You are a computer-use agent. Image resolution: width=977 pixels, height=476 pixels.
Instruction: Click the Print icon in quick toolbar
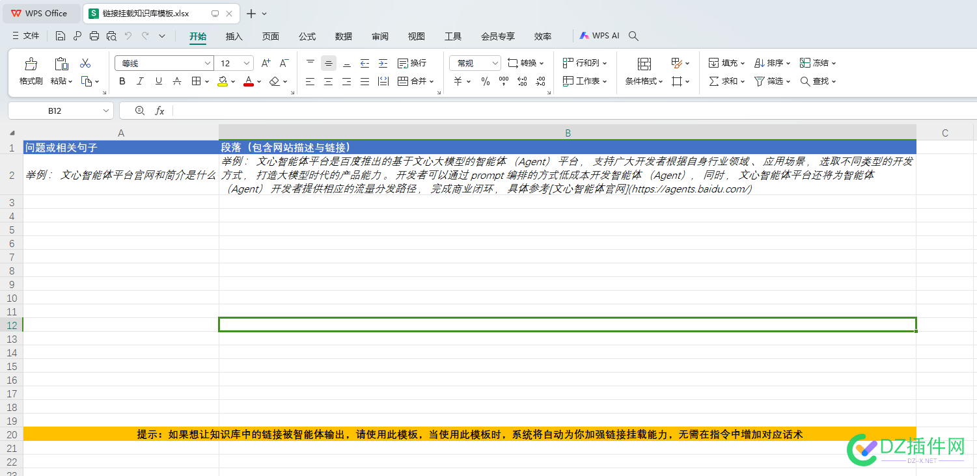pos(94,36)
